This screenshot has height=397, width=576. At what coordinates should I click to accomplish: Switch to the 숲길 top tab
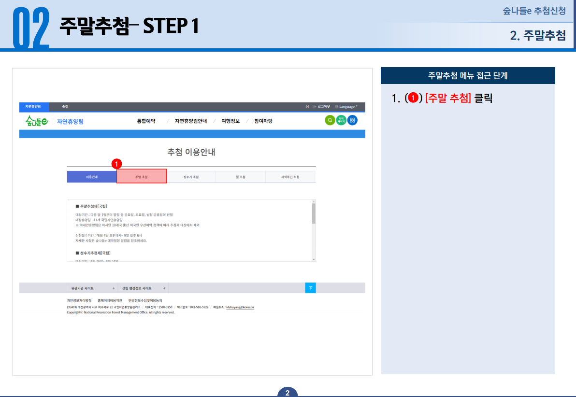65,107
